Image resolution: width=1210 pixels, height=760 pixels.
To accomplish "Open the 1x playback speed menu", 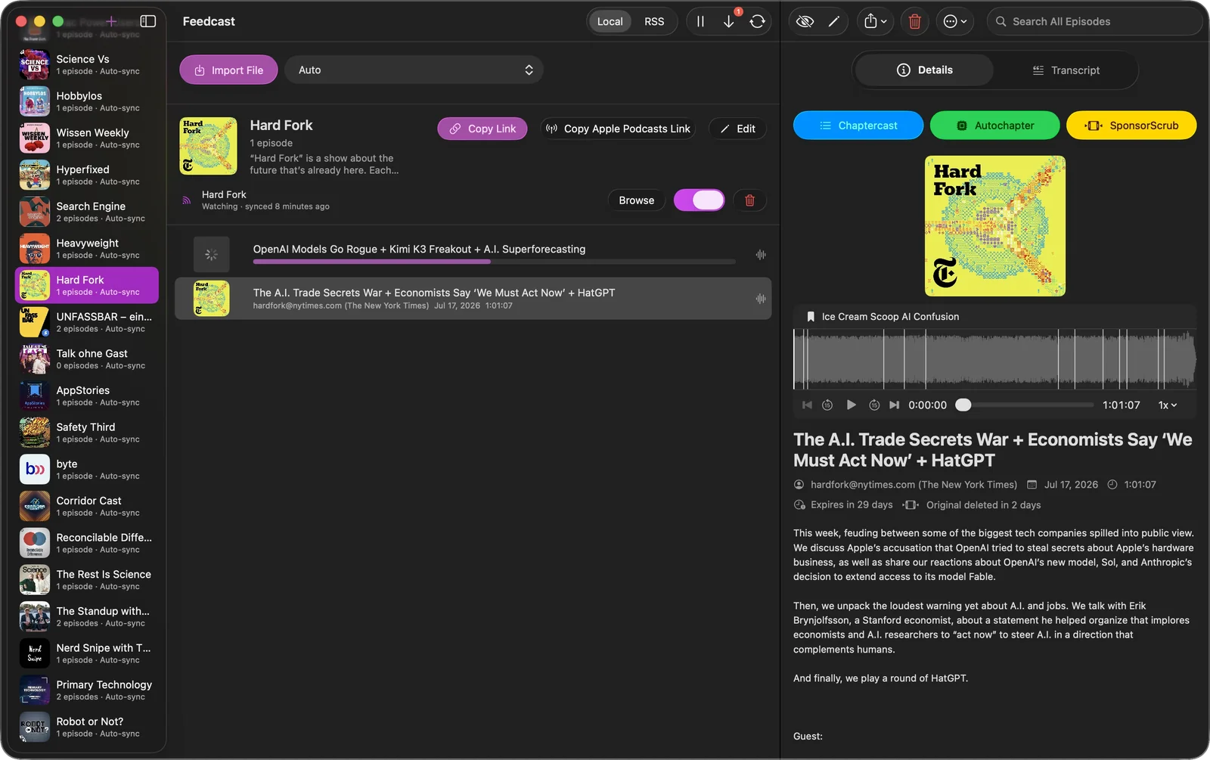I will pyautogui.click(x=1168, y=405).
